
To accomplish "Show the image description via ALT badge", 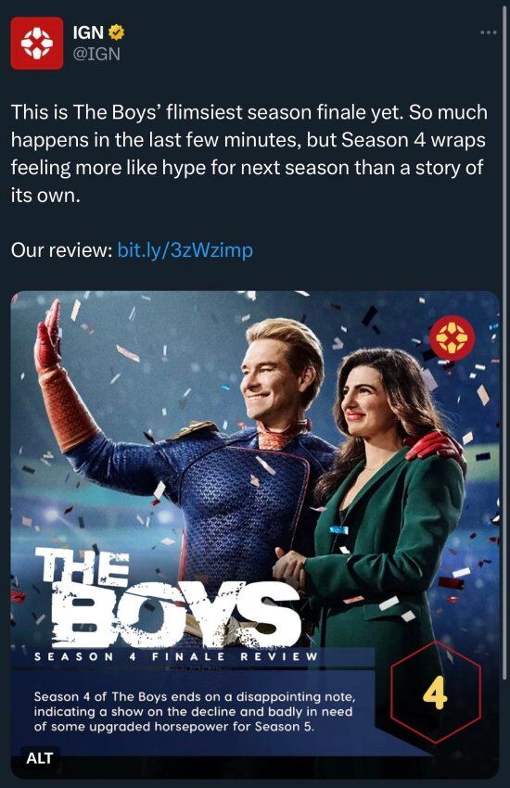I will [39, 757].
